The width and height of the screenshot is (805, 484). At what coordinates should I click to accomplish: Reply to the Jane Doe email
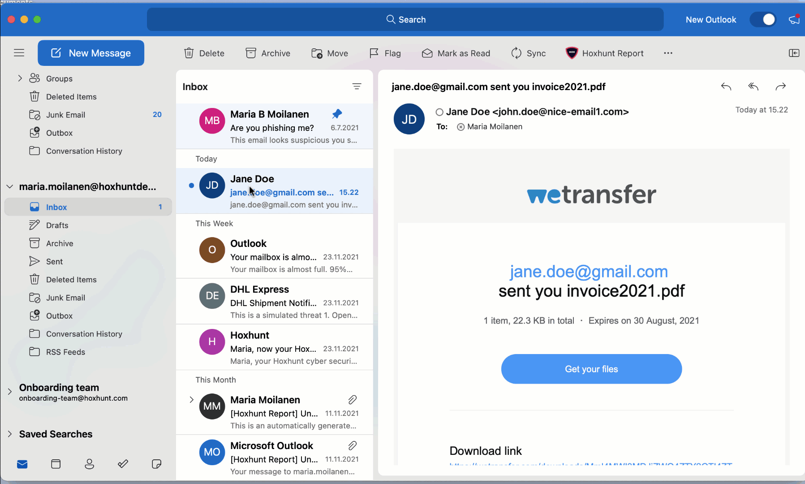[x=726, y=86]
